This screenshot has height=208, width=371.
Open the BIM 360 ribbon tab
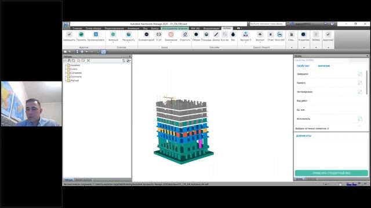coord(195,28)
